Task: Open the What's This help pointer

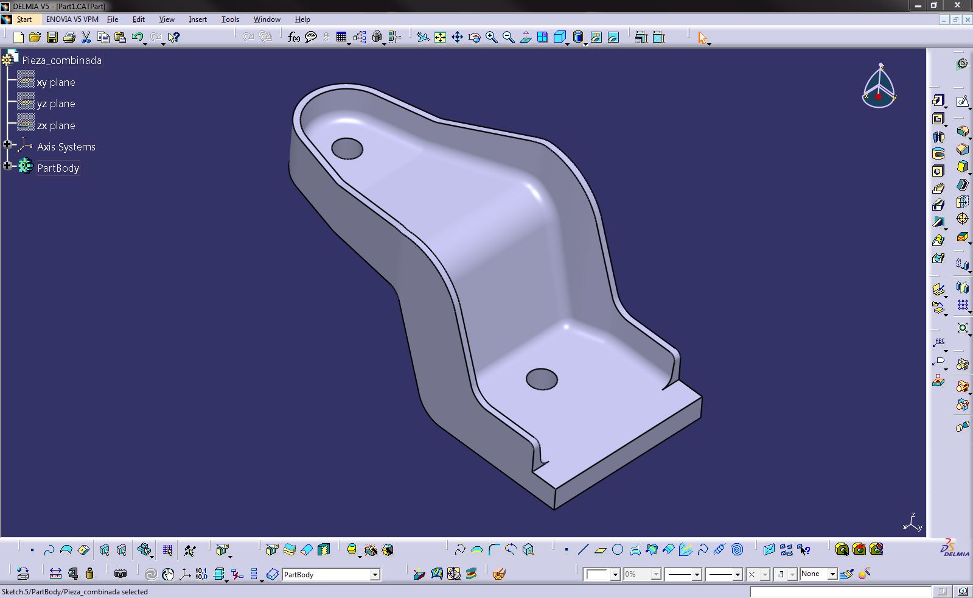Action: pos(174,37)
